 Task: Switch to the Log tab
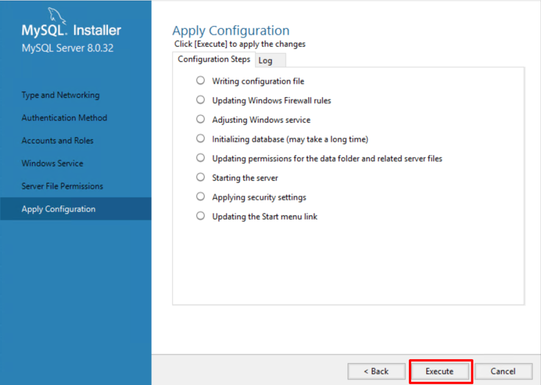pos(270,60)
